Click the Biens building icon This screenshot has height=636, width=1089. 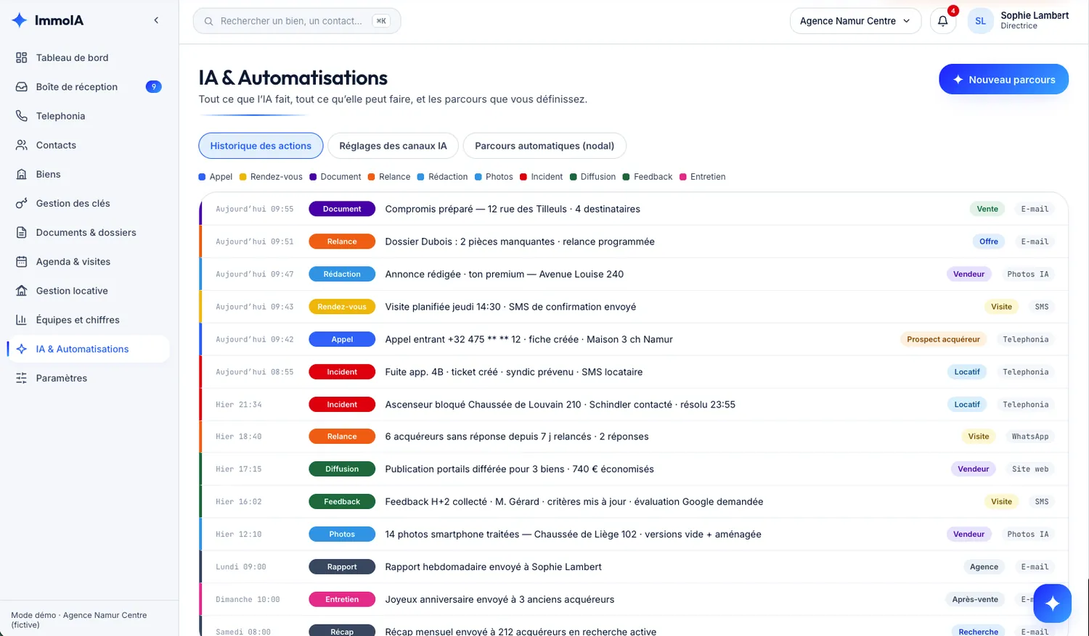22,174
